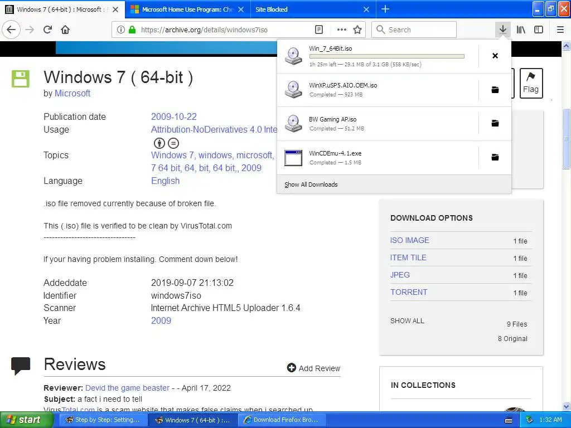Open the Microsoft author link
The height and width of the screenshot is (428, 571).
tap(72, 94)
